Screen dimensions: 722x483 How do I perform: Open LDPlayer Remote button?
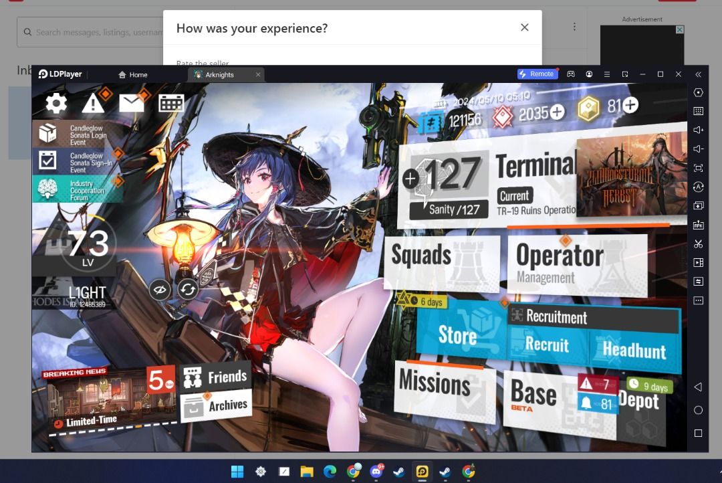(537, 74)
